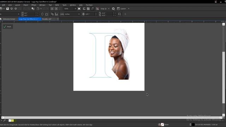226x127 pixels.
Task: Click the Import icon
Action: 52,9
